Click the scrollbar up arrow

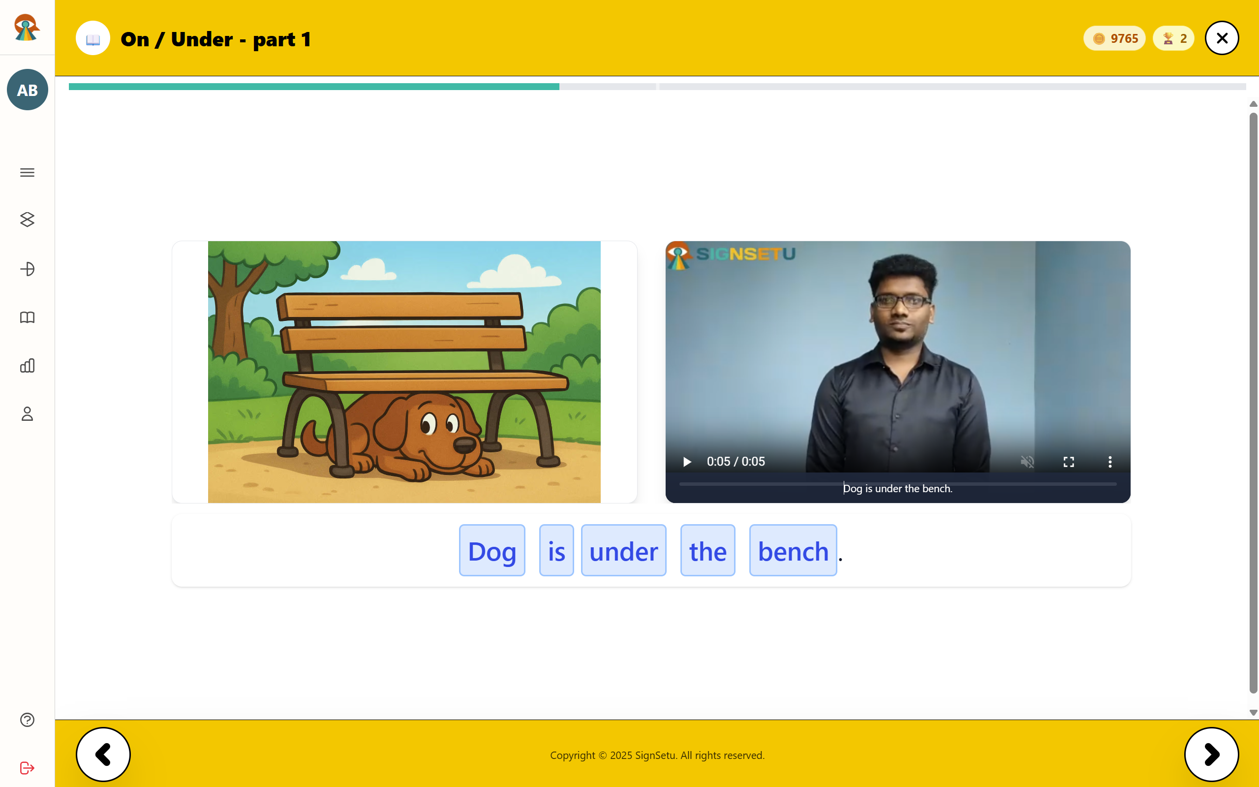point(1253,104)
